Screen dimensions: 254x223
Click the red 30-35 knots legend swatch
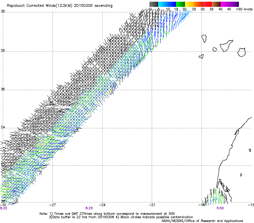(207, 4)
